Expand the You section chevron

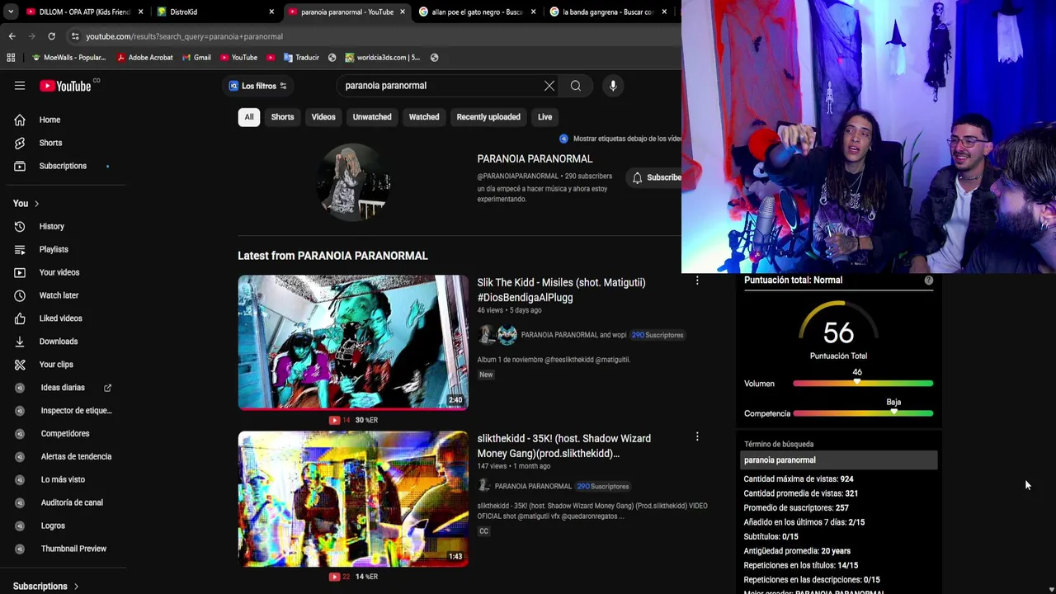pos(36,204)
